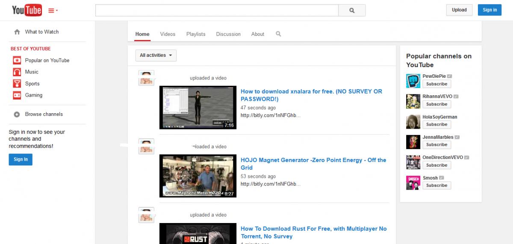Click the top-right Sign in button
Image resolution: width=513 pixels, height=244 pixels.
click(x=489, y=10)
